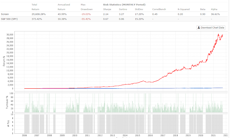This screenshot has width=230, height=138.
Task: Click the Return % axis label
Action: point(4,61)
